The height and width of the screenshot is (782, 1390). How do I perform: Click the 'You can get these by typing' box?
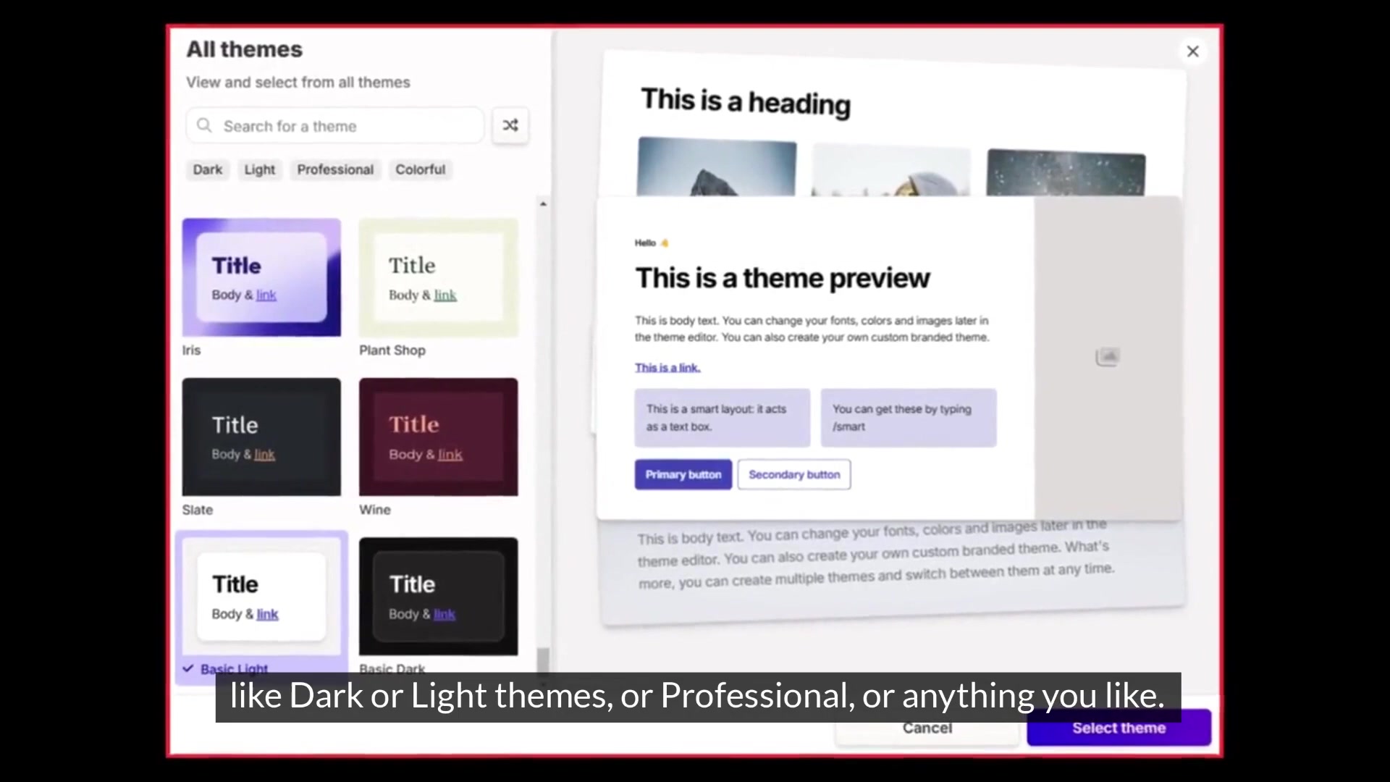[909, 418]
